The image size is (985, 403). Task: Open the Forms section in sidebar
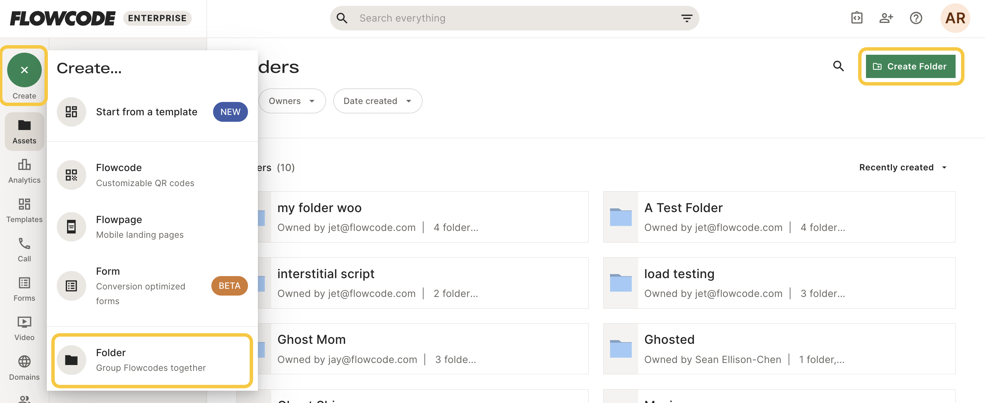(24, 289)
